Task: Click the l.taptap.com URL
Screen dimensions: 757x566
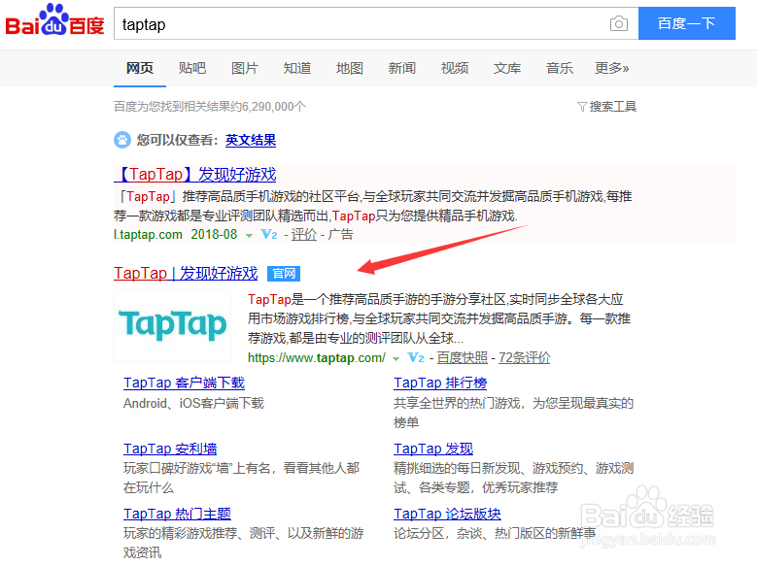Action: click(149, 235)
